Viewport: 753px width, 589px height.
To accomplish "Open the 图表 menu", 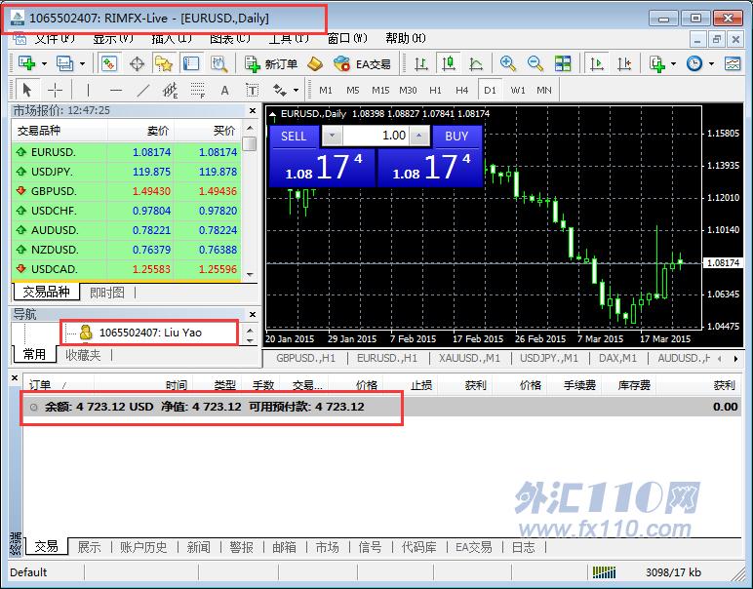I will point(230,38).
